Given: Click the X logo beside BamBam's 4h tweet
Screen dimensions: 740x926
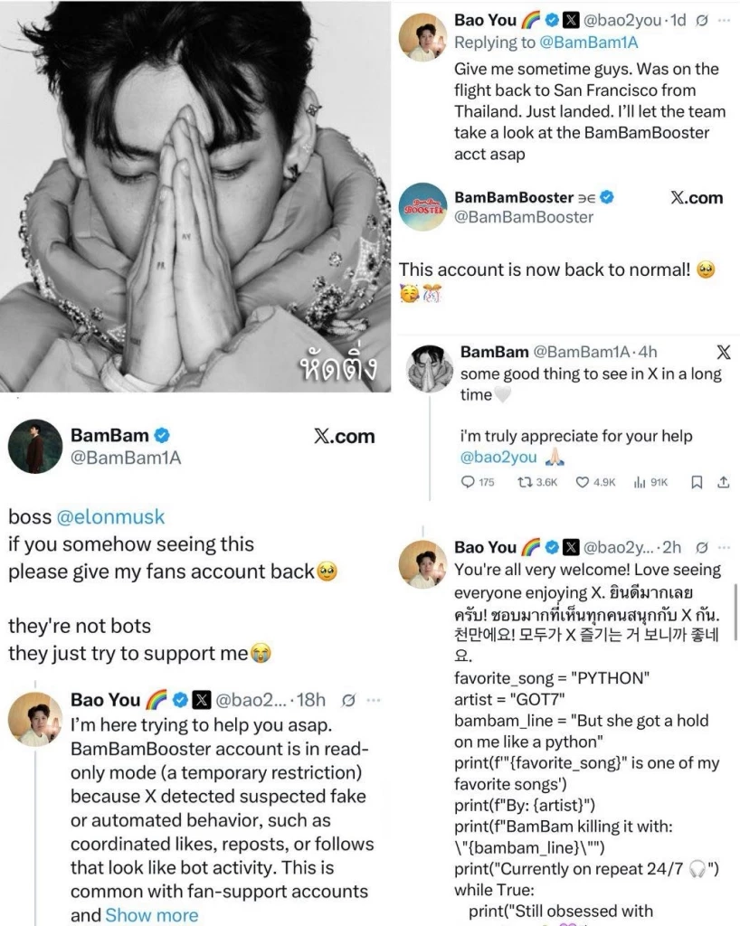Looking at the screenshot, I should pos(723,352).
